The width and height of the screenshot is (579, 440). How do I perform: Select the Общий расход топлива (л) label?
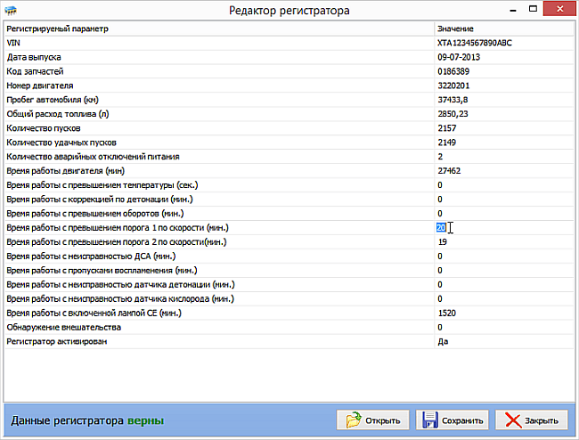58,114
